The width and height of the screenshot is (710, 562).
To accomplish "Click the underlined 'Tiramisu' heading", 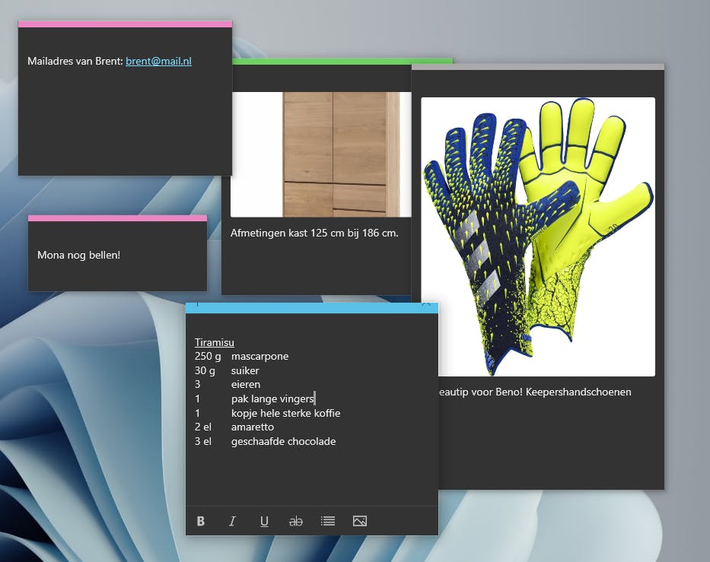I will tap(214, 342).
